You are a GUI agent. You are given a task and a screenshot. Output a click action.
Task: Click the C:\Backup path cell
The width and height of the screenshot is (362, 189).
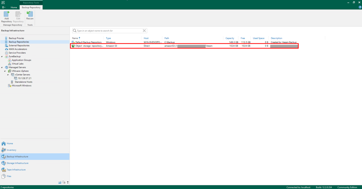click(170, 42)
